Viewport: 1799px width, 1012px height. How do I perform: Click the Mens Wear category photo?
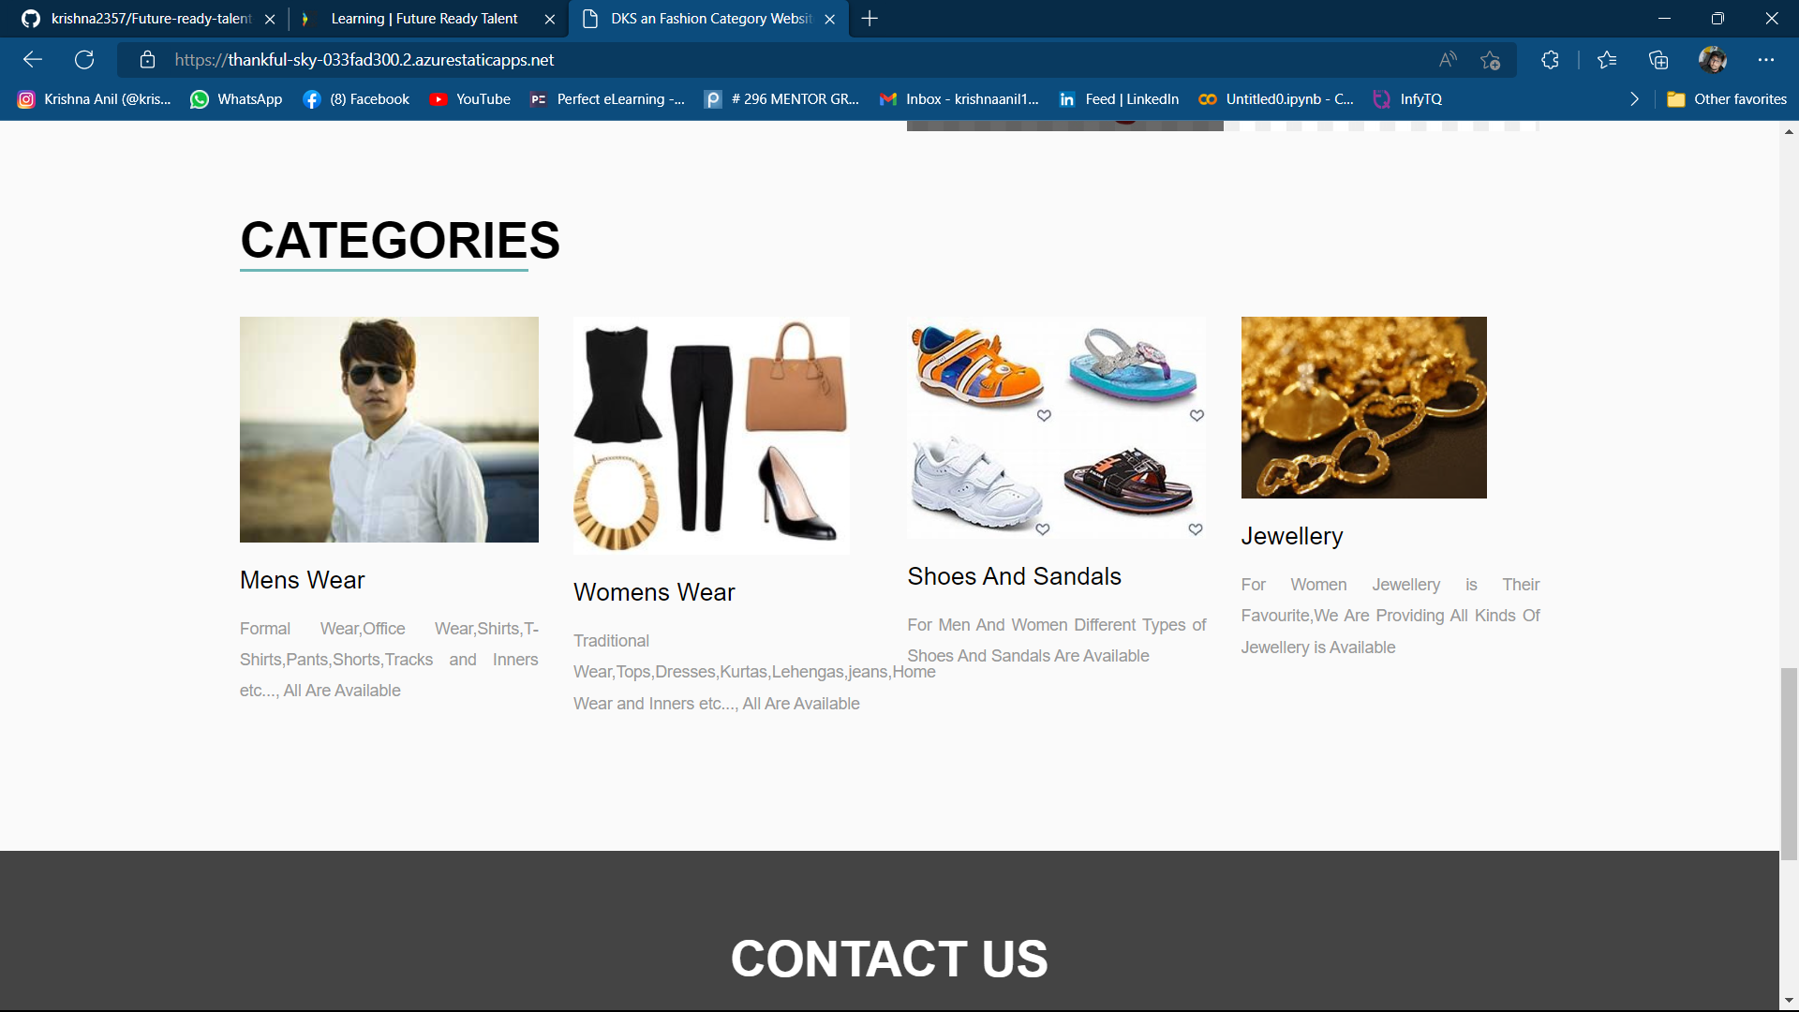pyautogui.click(x=389, y=429)
